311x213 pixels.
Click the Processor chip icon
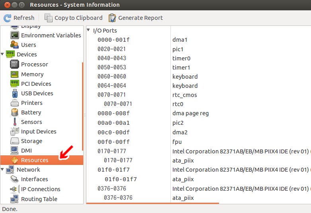14,64
